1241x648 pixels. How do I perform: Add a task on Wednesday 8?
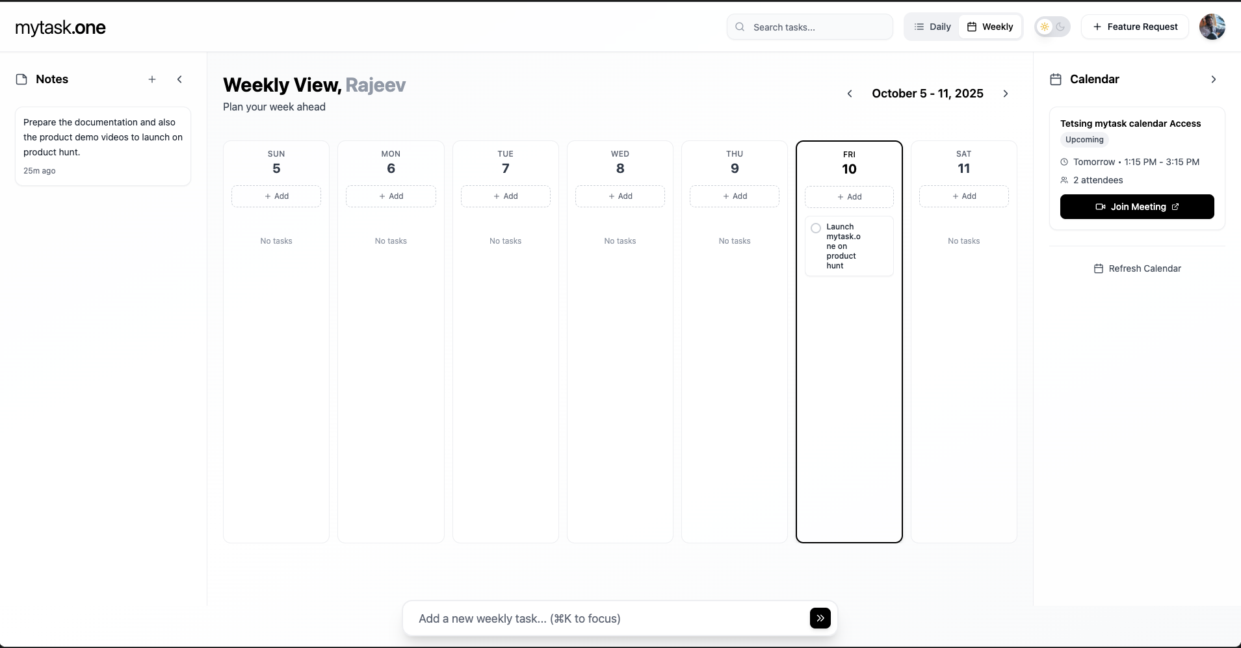[x=620, y=196]
